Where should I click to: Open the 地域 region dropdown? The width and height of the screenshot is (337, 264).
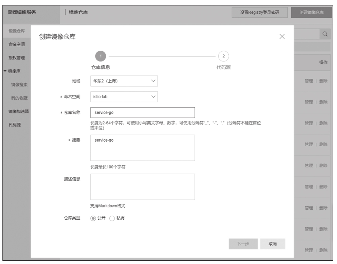click(124, 81)
